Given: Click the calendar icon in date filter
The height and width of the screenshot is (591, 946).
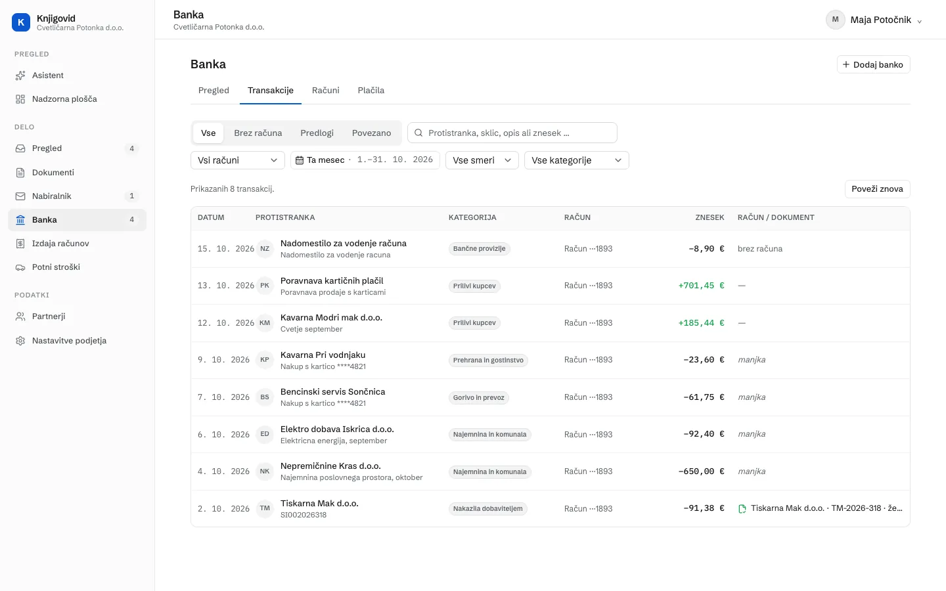Looking at the screenshot, I should [x=300, y=160].
